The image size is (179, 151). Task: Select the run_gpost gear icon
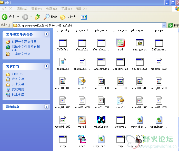[140, 43]
